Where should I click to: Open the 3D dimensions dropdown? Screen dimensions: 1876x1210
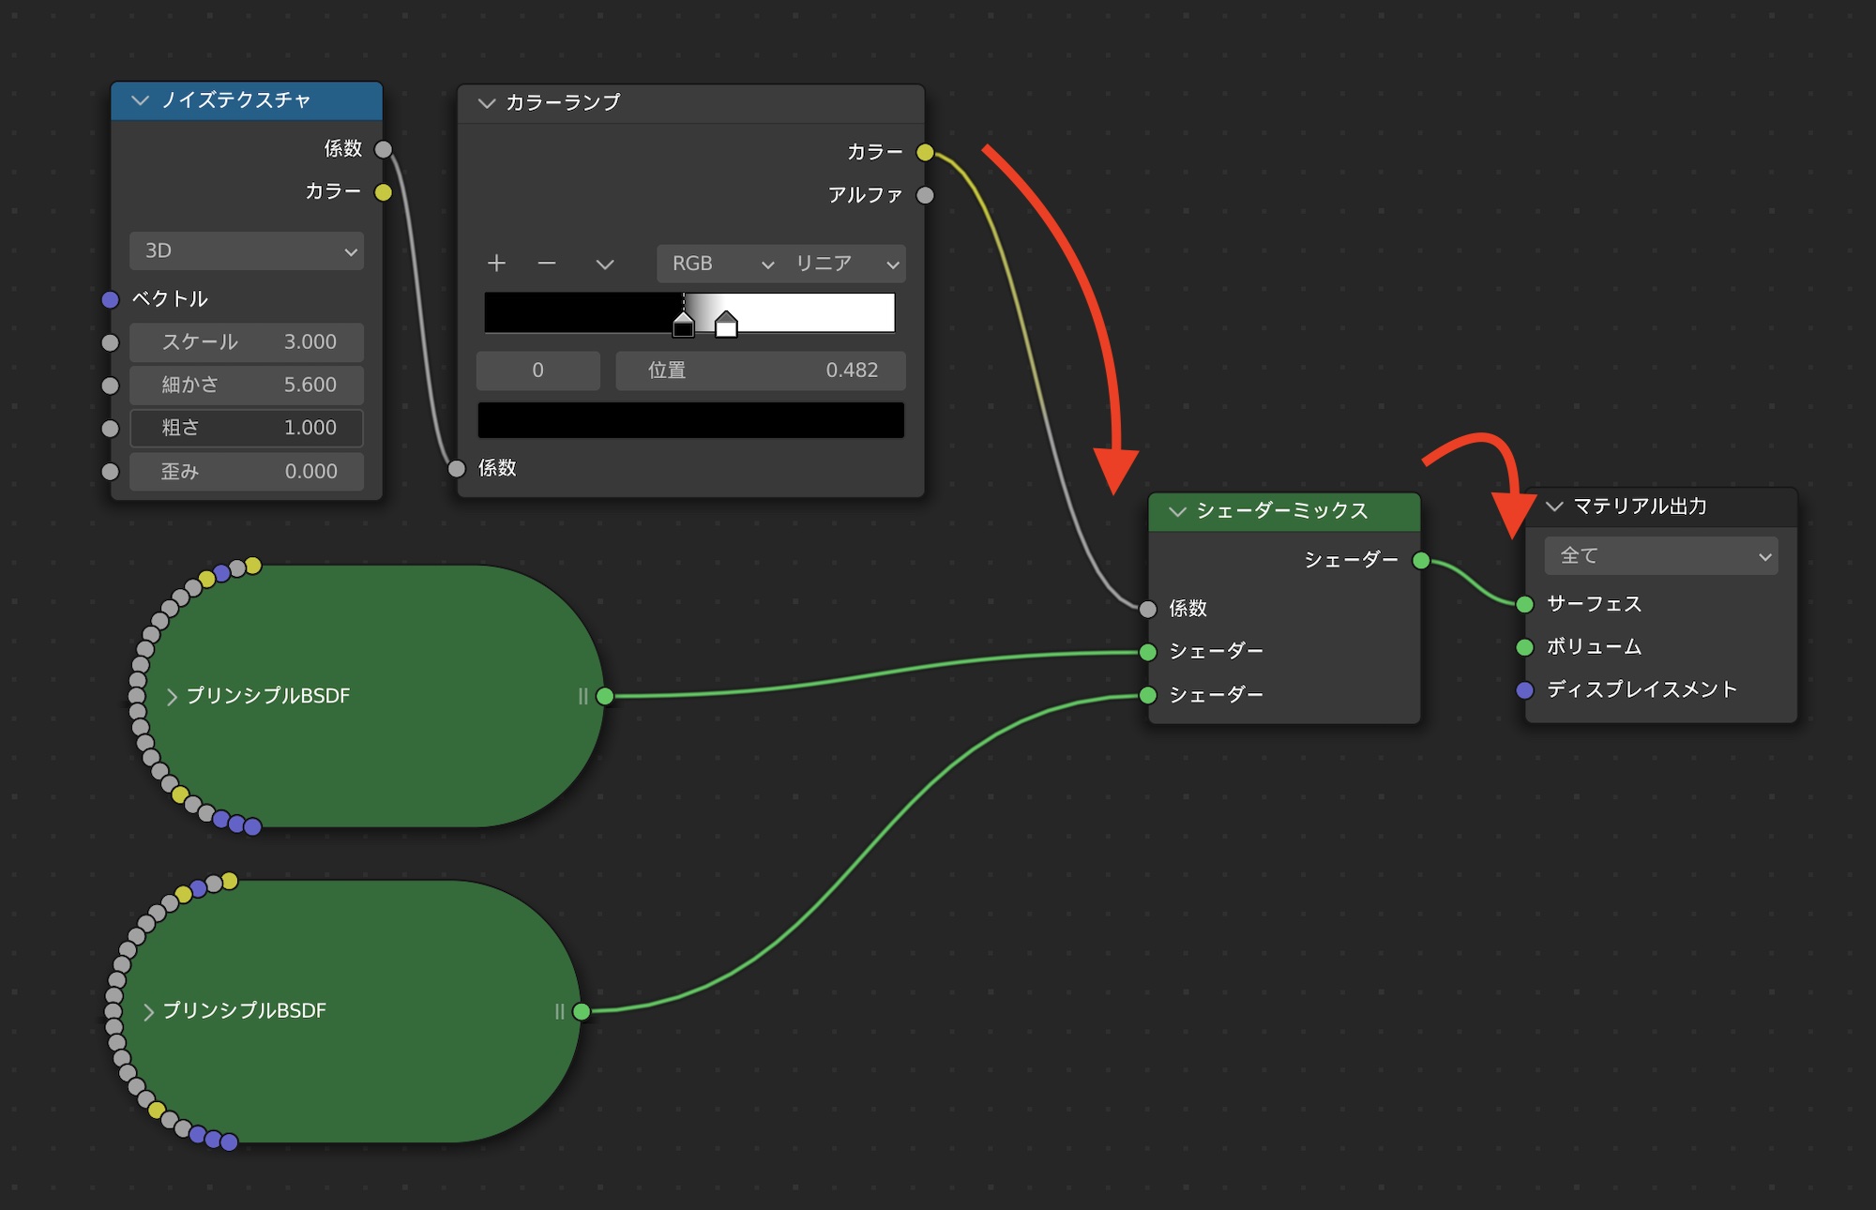(247, 251)
